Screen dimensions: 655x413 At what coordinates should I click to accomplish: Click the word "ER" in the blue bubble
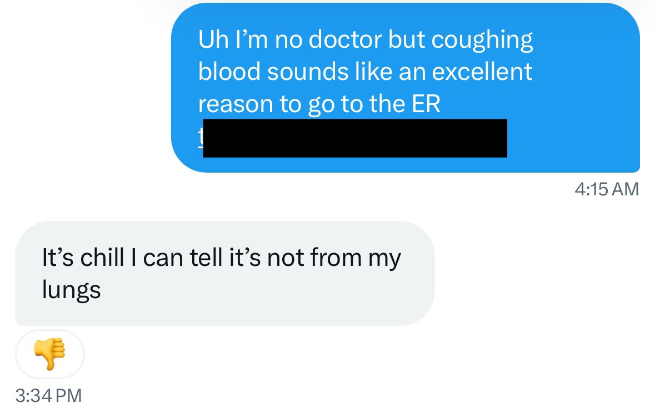tap(426, 104)
